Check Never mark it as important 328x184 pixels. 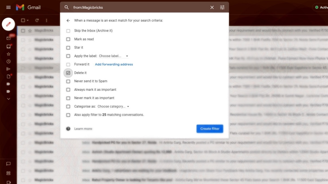click(68, 98)
